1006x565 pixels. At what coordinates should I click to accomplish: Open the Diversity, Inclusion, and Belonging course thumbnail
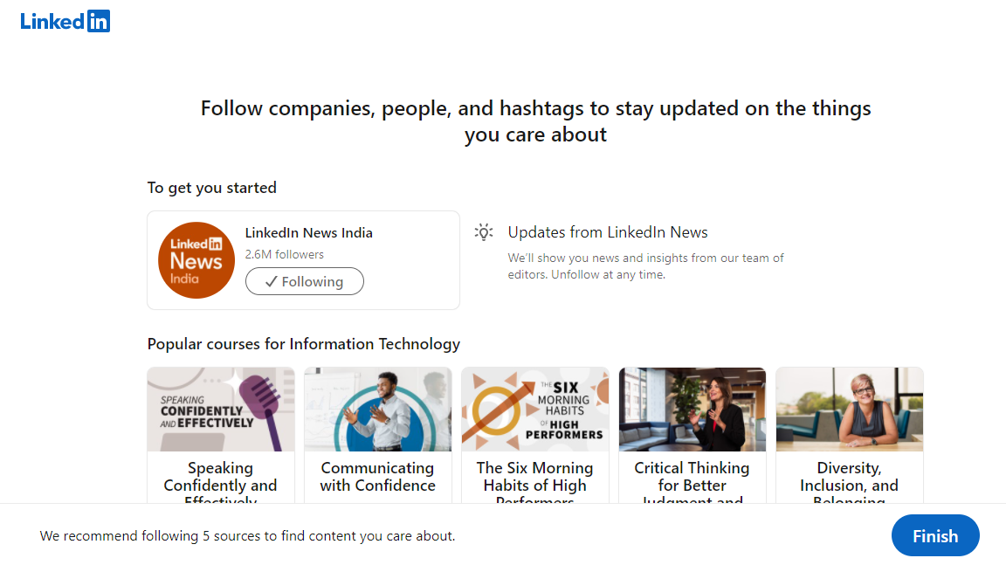(849, 409)
